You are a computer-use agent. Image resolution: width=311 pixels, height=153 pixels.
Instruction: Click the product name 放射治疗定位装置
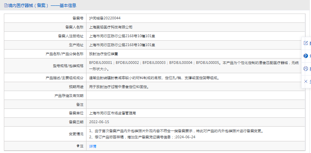[x=104, y=54]
